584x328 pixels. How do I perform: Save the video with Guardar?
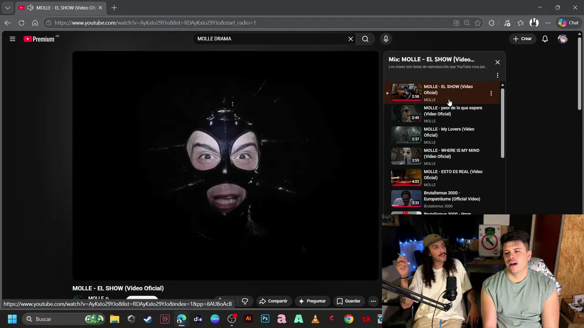tap(349, 301)
